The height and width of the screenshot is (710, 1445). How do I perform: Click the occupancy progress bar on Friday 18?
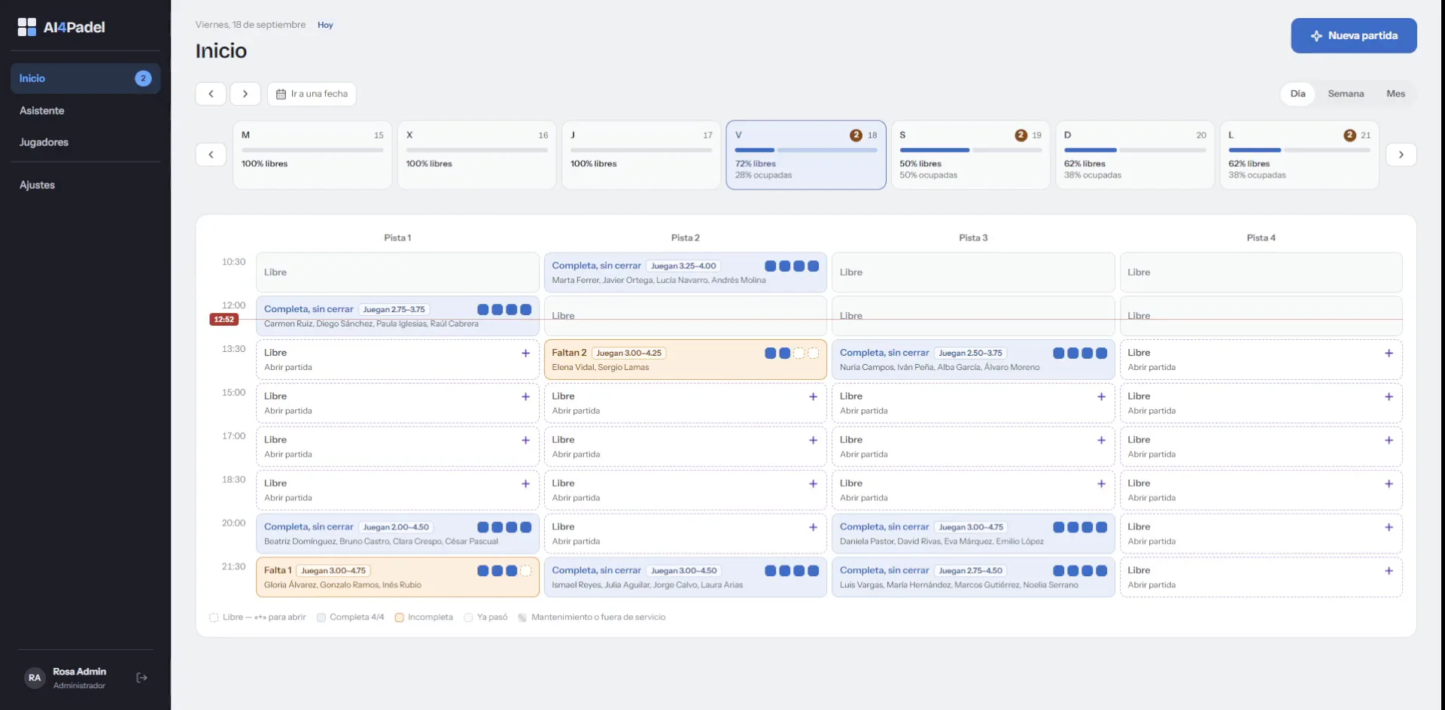tap(806, 150)
